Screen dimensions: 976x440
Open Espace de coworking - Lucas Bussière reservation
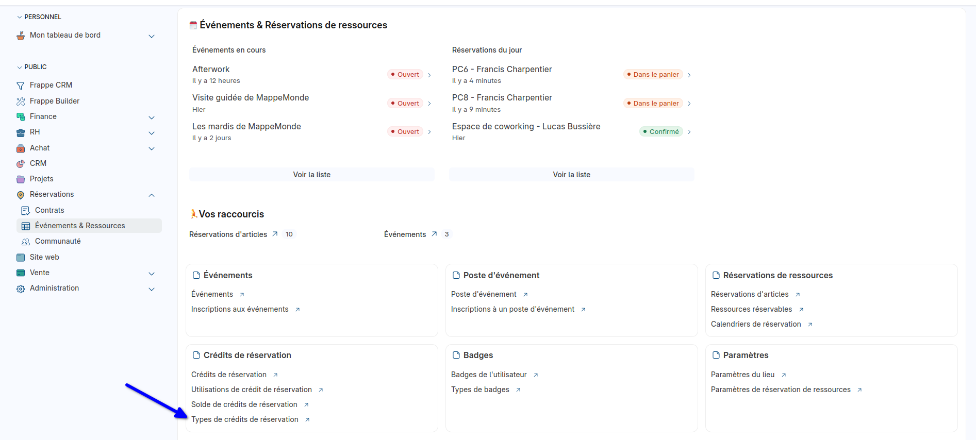click(572, 132)
